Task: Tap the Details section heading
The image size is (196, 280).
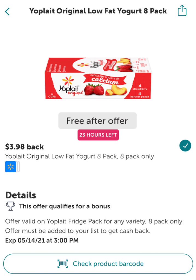Action: tap(21, 195)
